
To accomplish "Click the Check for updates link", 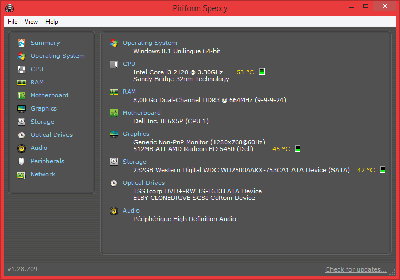I will coord(356,269).
